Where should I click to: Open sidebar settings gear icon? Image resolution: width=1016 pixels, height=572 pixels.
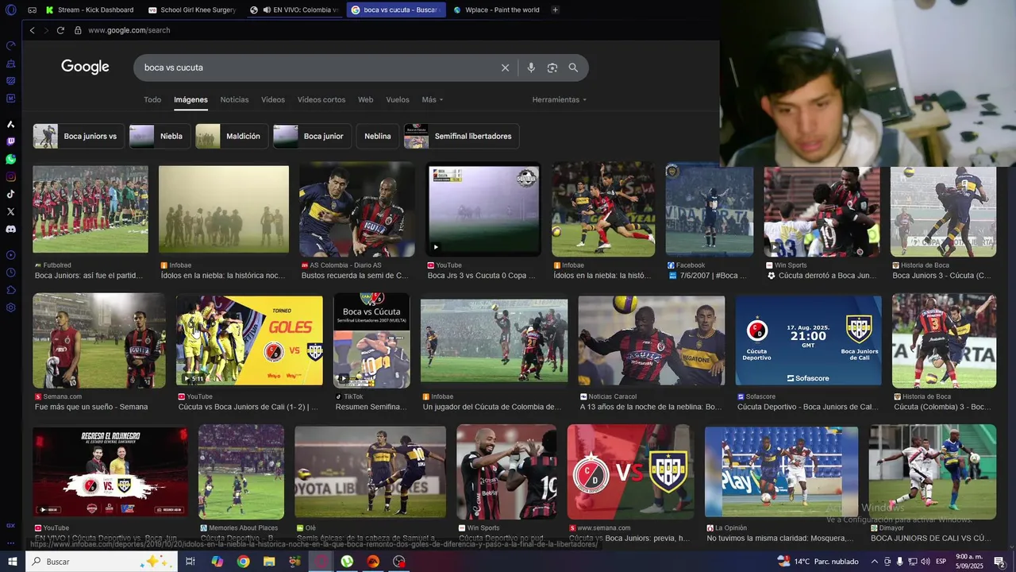[x=11, y=307]
